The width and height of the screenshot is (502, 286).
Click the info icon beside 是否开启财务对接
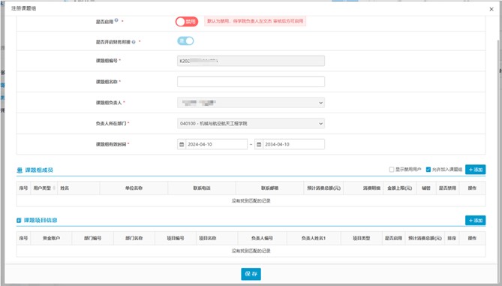[x=134, y=42]
